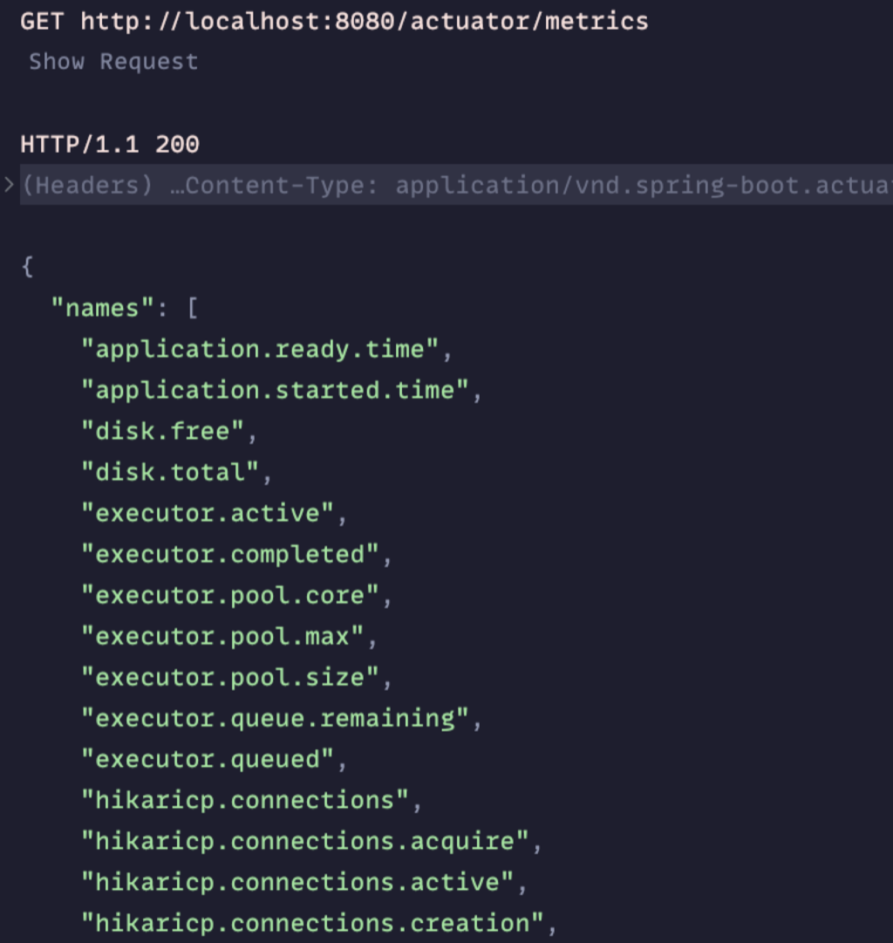Click the "names" JSON key
893x943 pixels.
tap(103, 309)
